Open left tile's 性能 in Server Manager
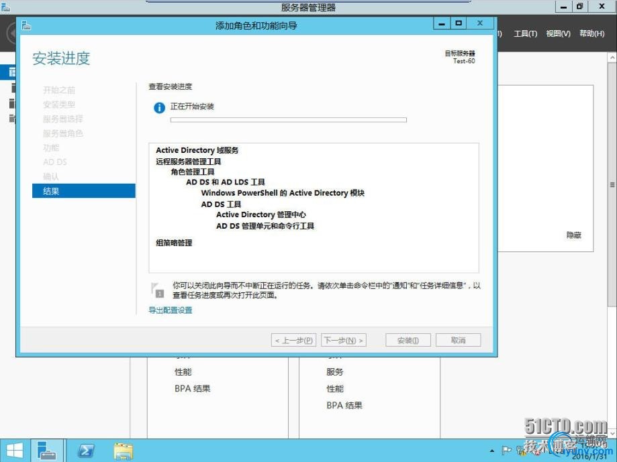 coord(183,371)
